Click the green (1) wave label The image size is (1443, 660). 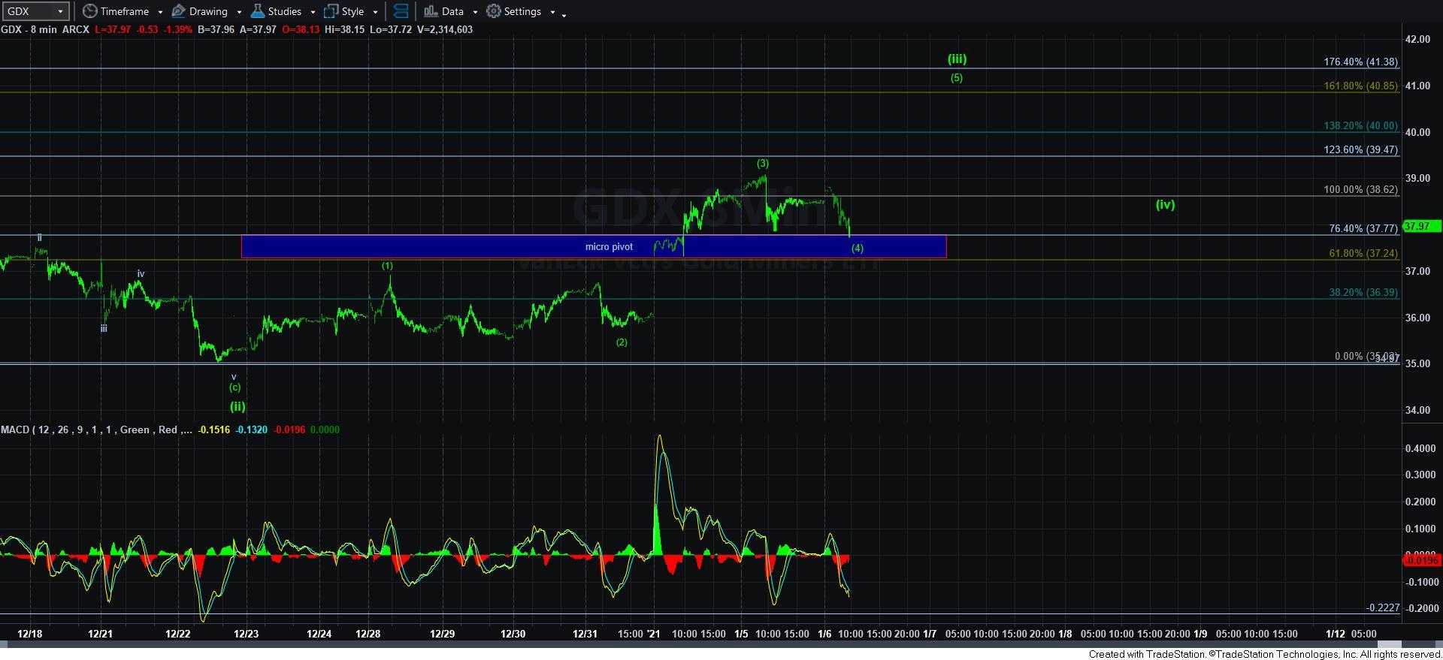387,266
